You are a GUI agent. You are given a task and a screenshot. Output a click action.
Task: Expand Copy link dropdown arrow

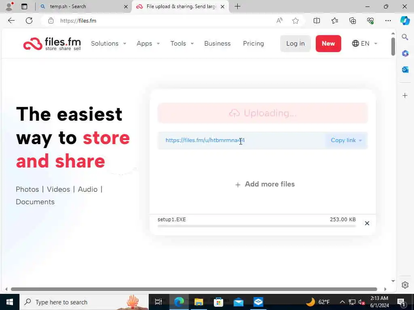point(360,140)
